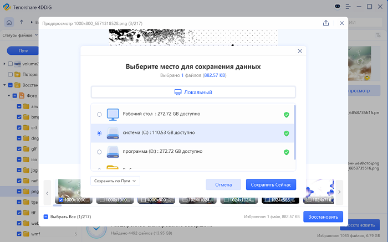Toggle the bmp folder checkbox
Screen dimensions: 388x242
19,117
